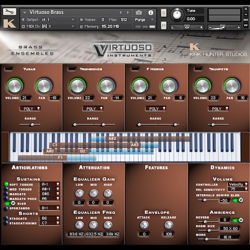Solo the instrument with S button
This screenshot has height=250, width=250.
click(163, 13)
